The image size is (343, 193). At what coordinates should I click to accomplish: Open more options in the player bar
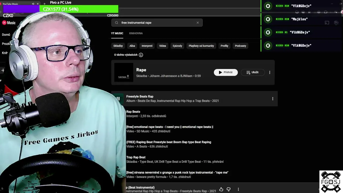(238, 190)
